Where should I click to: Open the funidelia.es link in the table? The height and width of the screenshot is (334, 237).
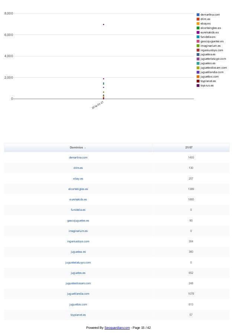[78, 210]
